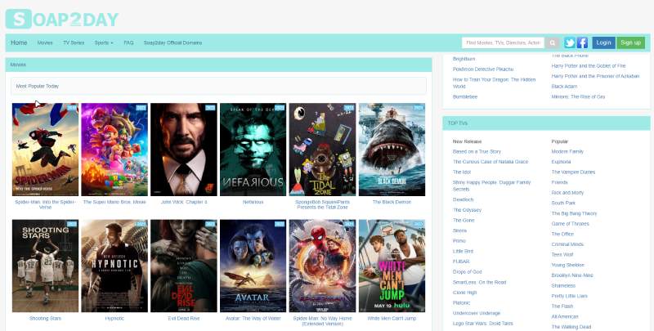
Task: Open the John Wick Chapter 4 poster
Action: point(183,150)
